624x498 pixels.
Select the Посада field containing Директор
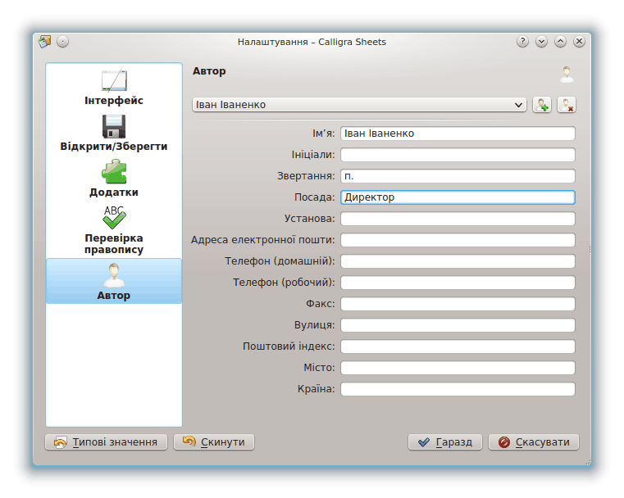(x=457, y=197)
